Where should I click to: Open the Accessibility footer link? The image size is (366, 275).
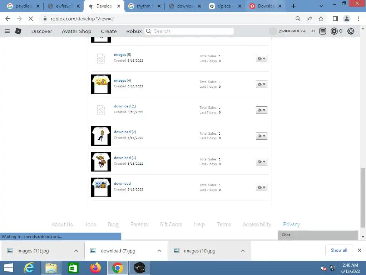pyautogui.click(x=257, y=225)
